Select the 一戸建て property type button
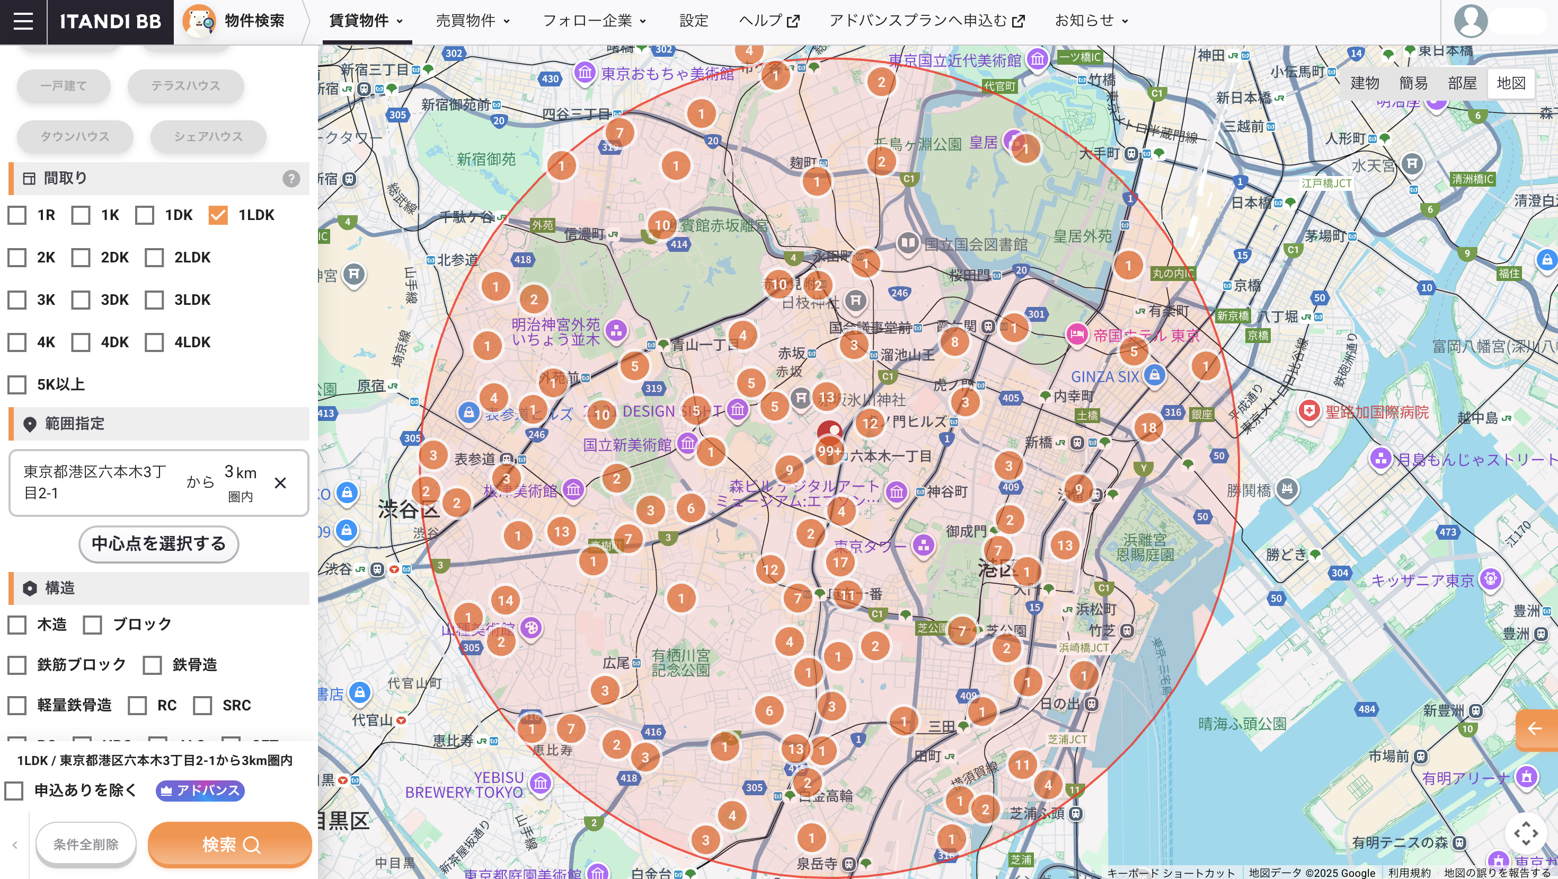The height and width of the screenshot is (879, 1558). pos(64,86)
